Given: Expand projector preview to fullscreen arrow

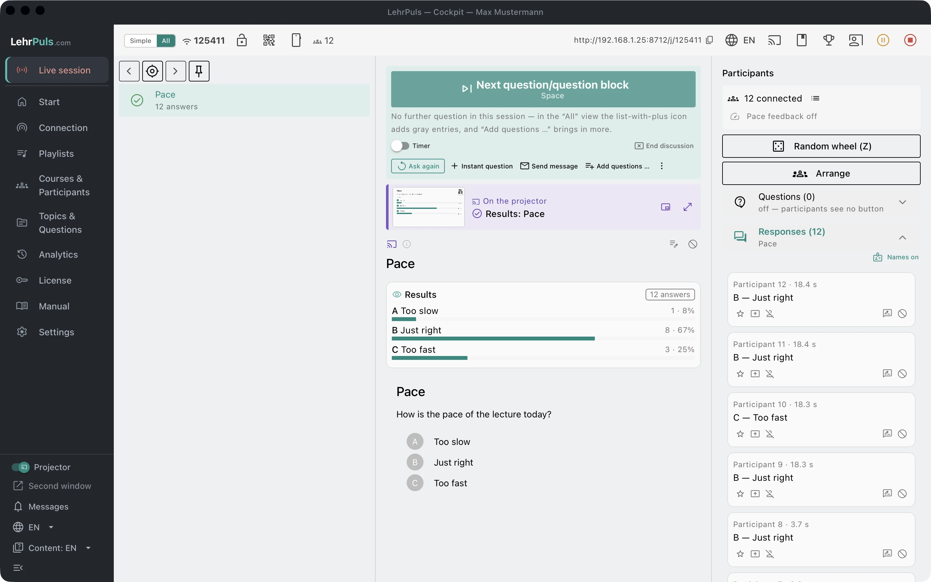Looking at the screenshot, I should [x=688, y=207].
